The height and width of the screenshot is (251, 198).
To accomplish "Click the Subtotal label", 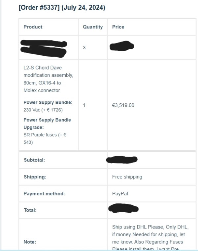I will click(x=34, y=160).
